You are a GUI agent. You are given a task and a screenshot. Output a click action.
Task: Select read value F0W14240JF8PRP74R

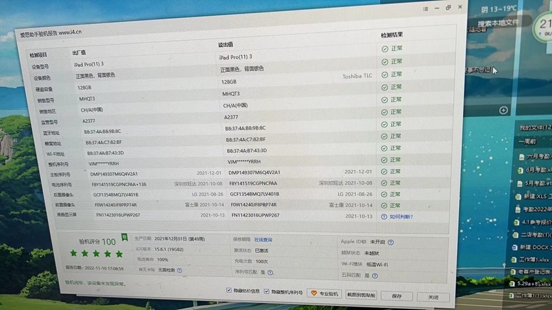click(253, 204)
